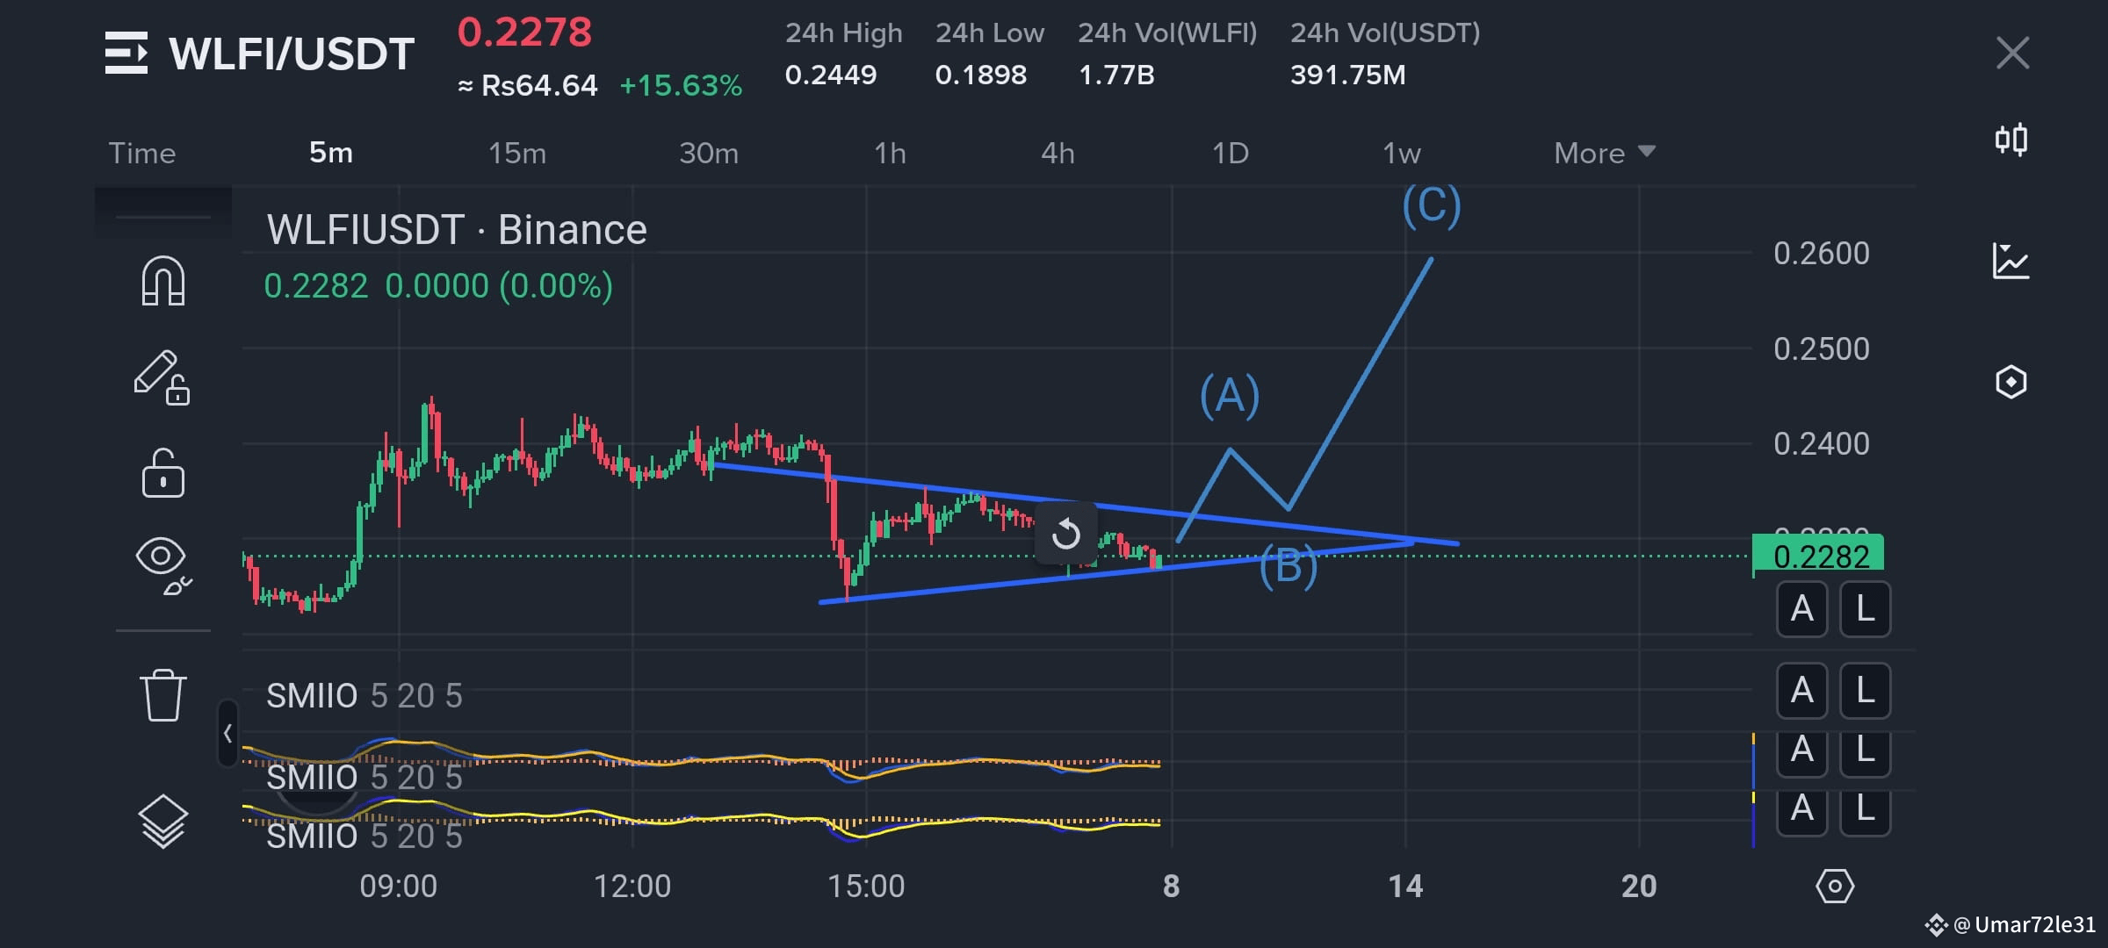Image resolution: width=2108 pixels, height=948 pixels.
Task: Toggle log scale L on the price axis
Action: click(1866, 608)
